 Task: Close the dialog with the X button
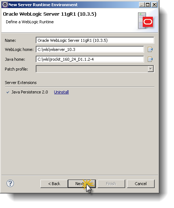coord(154,5)
